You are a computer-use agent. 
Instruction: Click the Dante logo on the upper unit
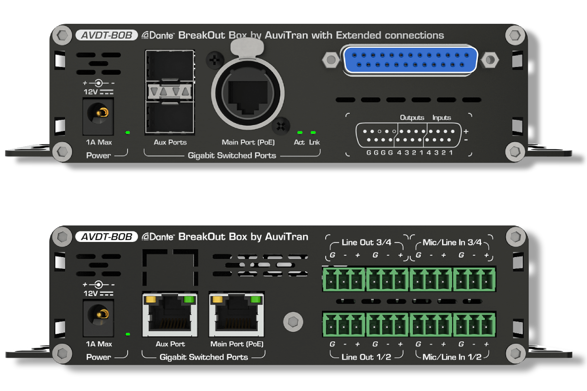pos(158,35)
